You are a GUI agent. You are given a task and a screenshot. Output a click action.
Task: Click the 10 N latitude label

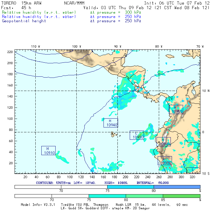(206, 91)
